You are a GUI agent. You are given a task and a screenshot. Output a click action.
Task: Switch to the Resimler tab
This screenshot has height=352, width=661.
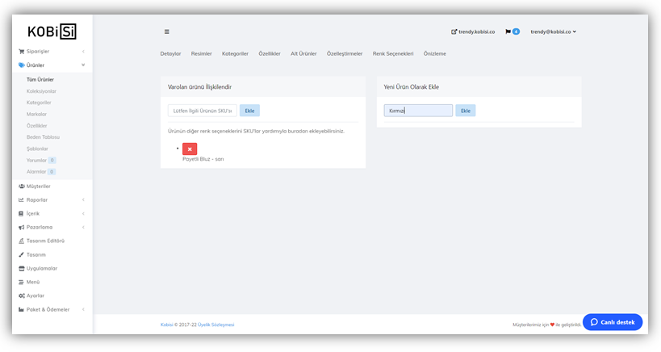tap(201, 53)
